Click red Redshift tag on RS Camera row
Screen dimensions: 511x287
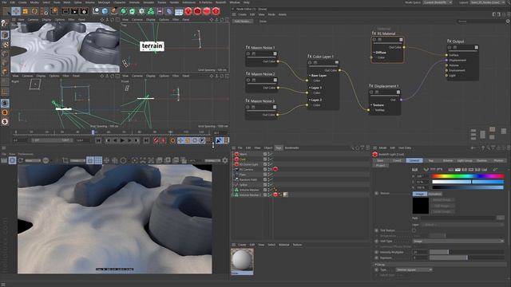click(275, 169)
